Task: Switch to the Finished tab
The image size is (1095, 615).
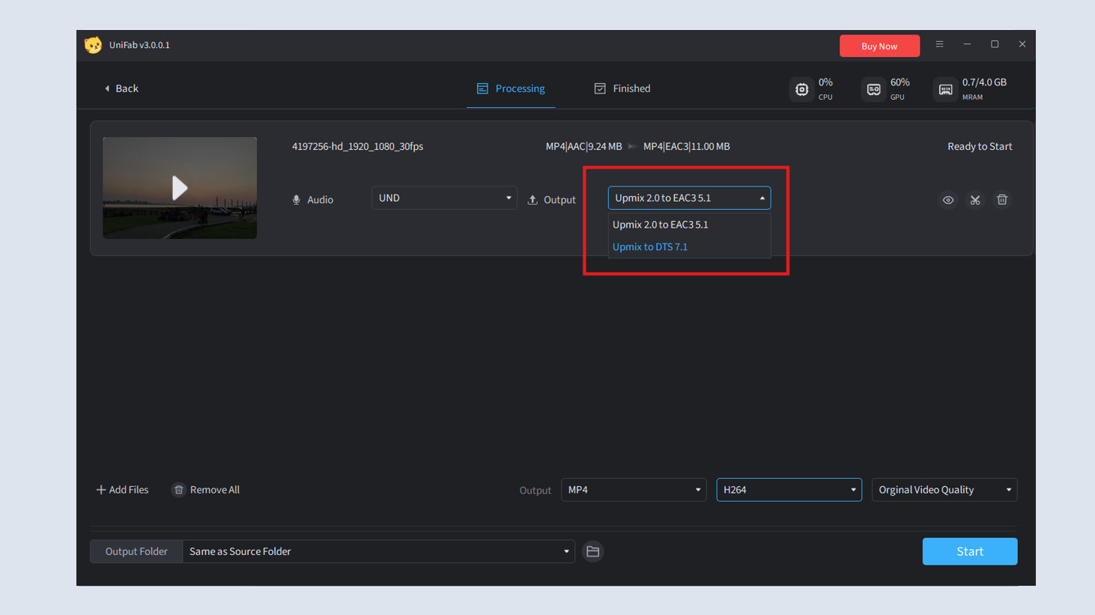Action: 622,88
